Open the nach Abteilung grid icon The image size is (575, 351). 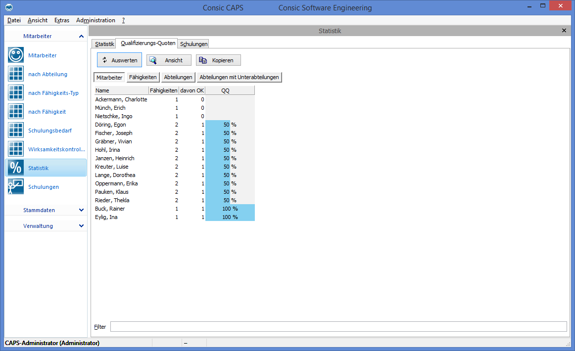(x=16, y=74)
